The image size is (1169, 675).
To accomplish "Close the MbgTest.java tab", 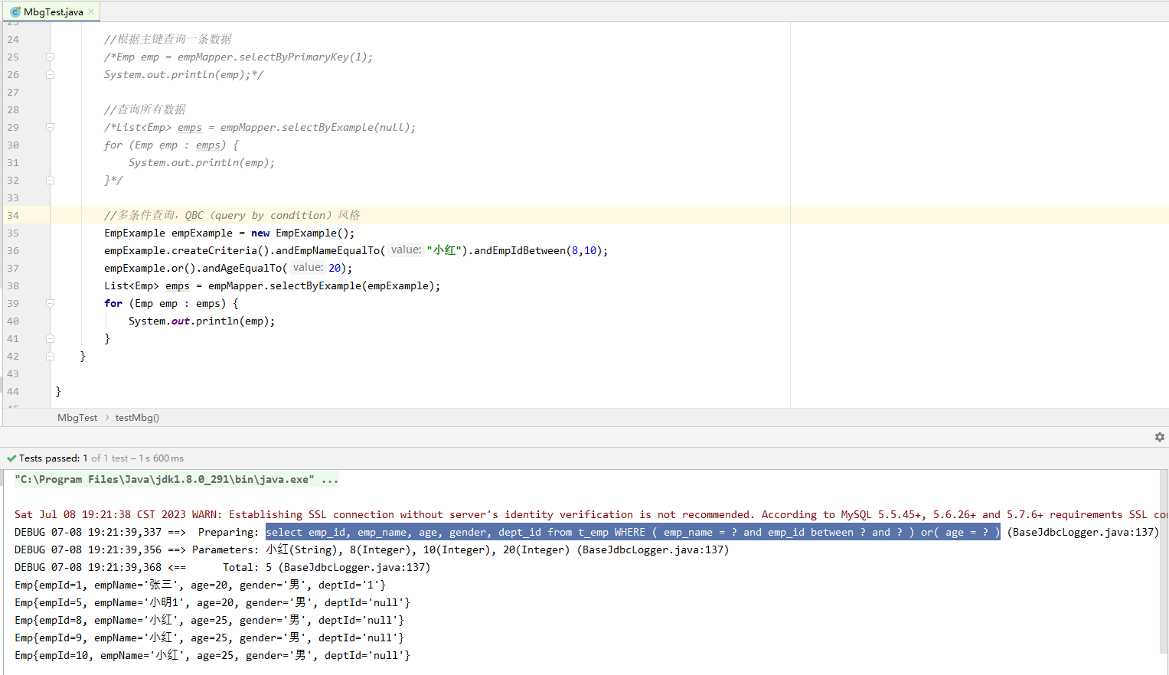I will [x=92, y=11].
